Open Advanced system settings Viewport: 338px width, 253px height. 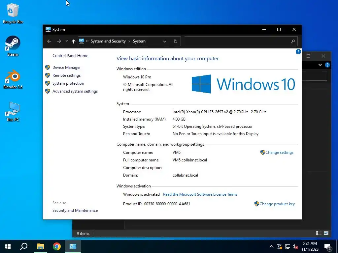point(75,91)
